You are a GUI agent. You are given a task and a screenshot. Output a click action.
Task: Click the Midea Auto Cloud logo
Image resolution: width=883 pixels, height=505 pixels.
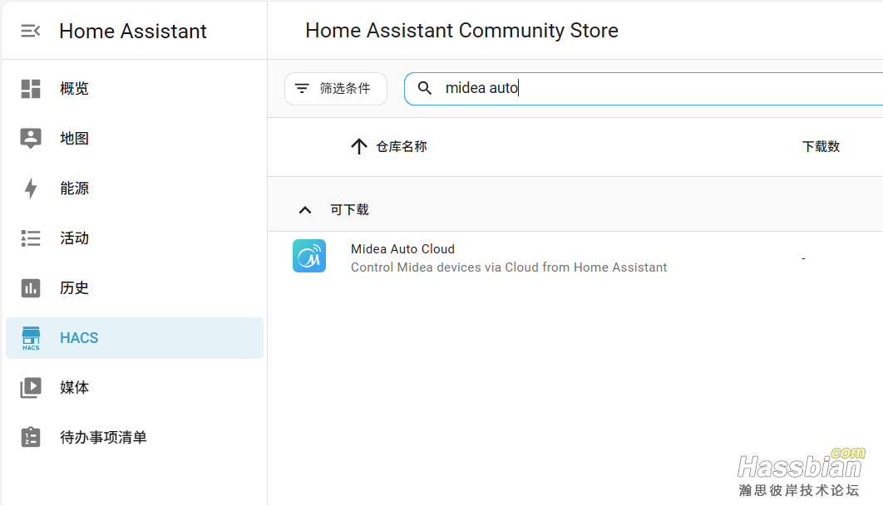coord(309,257)
